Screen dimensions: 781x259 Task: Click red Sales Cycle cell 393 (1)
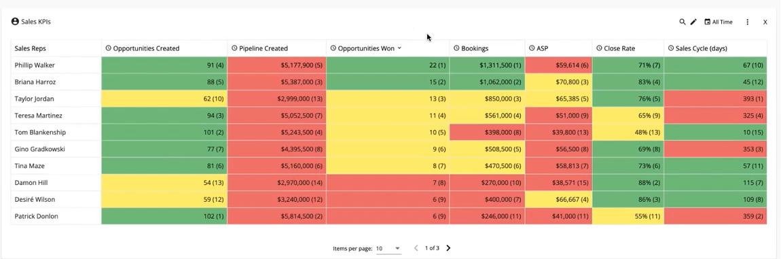715,99
